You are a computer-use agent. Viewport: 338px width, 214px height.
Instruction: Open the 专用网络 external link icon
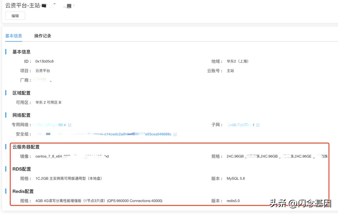pos(69,124)
